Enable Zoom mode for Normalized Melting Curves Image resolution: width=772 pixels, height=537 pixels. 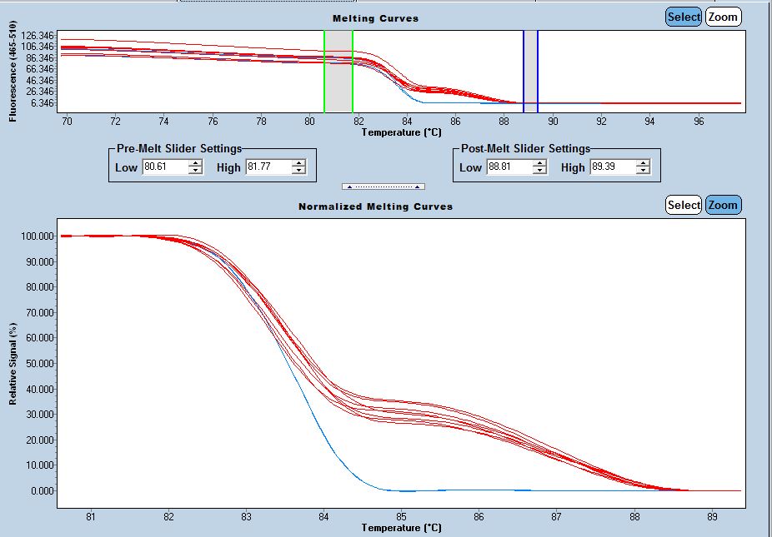(x=723, y=205)
